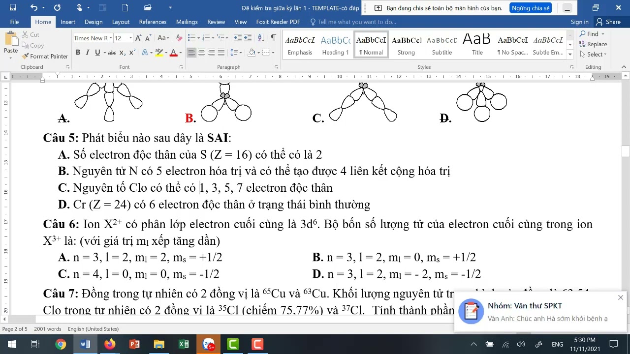This screenshot has height=354, width=630.
Task: Activate Format Painter
Action: point(45,57)
